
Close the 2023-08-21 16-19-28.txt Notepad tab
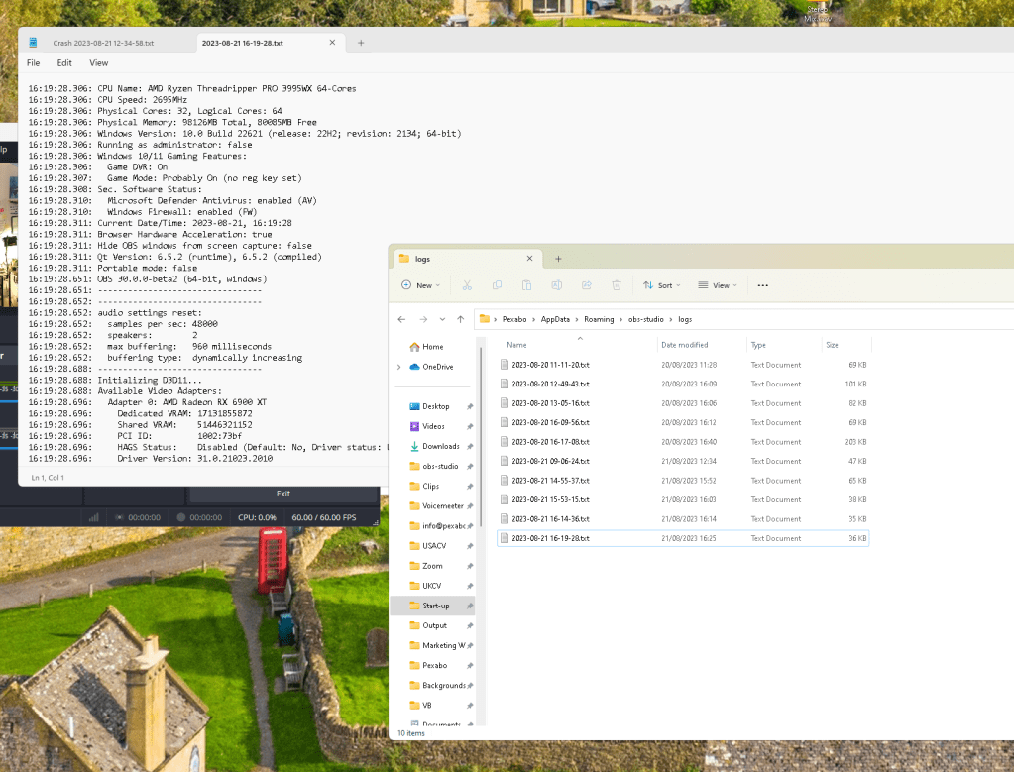[x=332, y=42]
